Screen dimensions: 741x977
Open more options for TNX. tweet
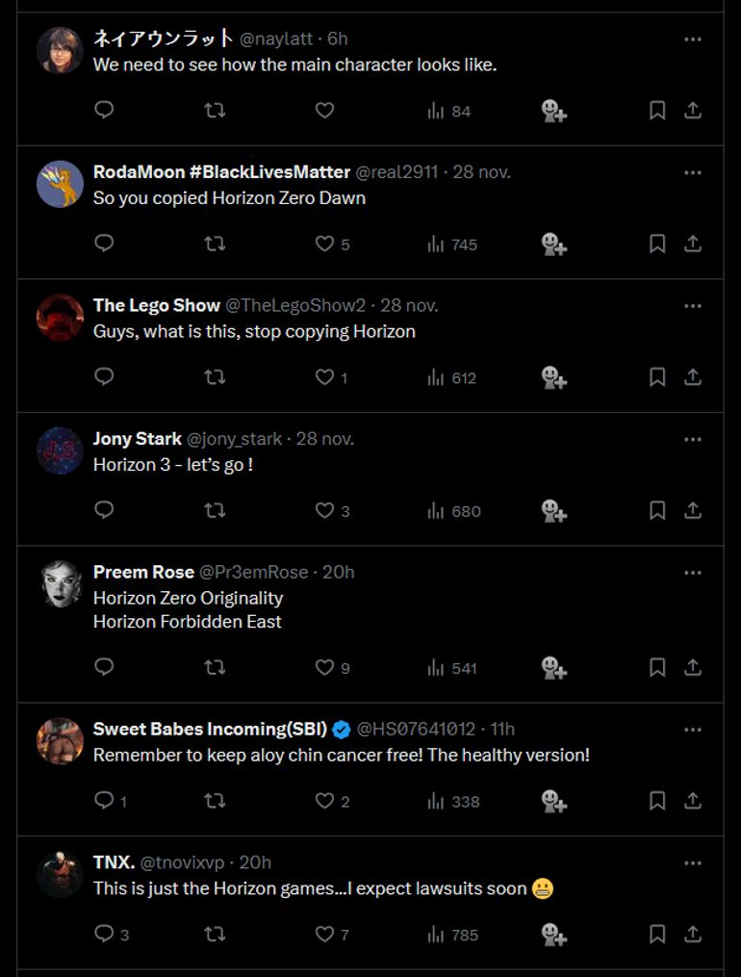tap(692, 863)
